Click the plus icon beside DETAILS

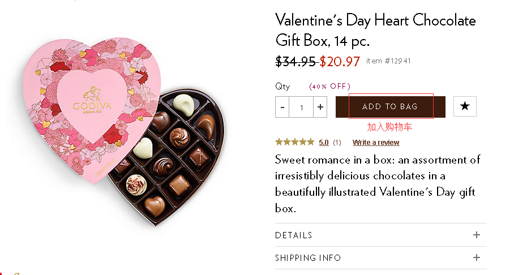[477, 235]
